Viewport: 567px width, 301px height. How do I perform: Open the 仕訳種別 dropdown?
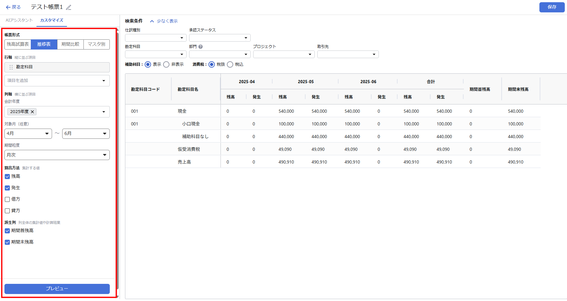click(155, 38)
